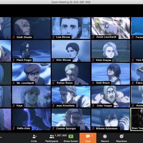Select the Artur Blouse video tile
This screenshot has width=143, height=143.
click(x=71, y=51)
